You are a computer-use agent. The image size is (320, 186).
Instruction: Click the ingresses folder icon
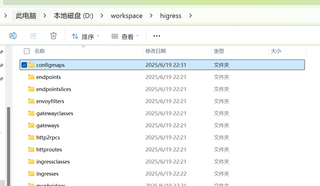tap(31, 174)
